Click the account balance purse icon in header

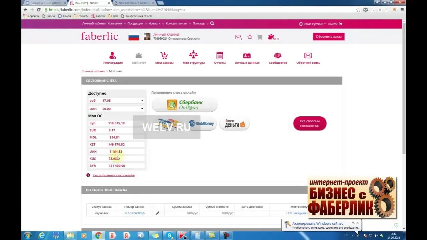(271, 37)
